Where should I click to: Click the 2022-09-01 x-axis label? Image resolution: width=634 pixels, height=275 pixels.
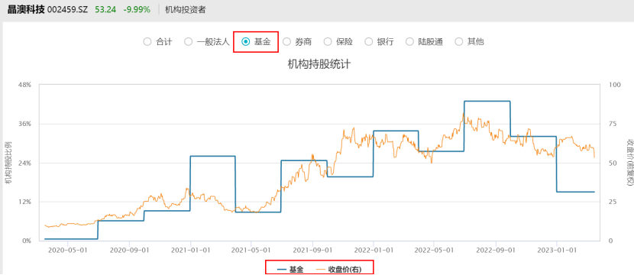pyautogui.click(x=495, y=250)
